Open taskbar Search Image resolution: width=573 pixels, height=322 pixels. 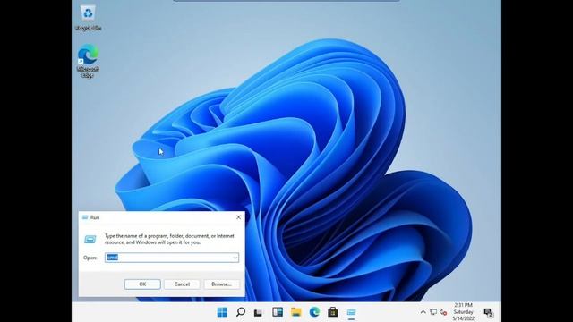[241, 312]
